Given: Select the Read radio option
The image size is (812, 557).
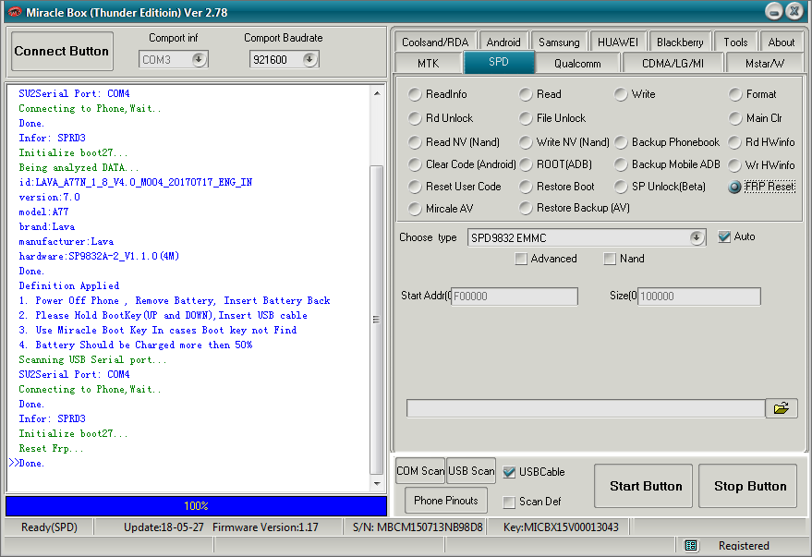Looking at the screenshot, I should [x=540, y=94].
